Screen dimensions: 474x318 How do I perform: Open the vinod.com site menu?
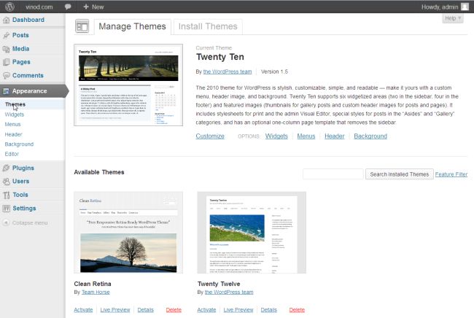pos(39,7)
